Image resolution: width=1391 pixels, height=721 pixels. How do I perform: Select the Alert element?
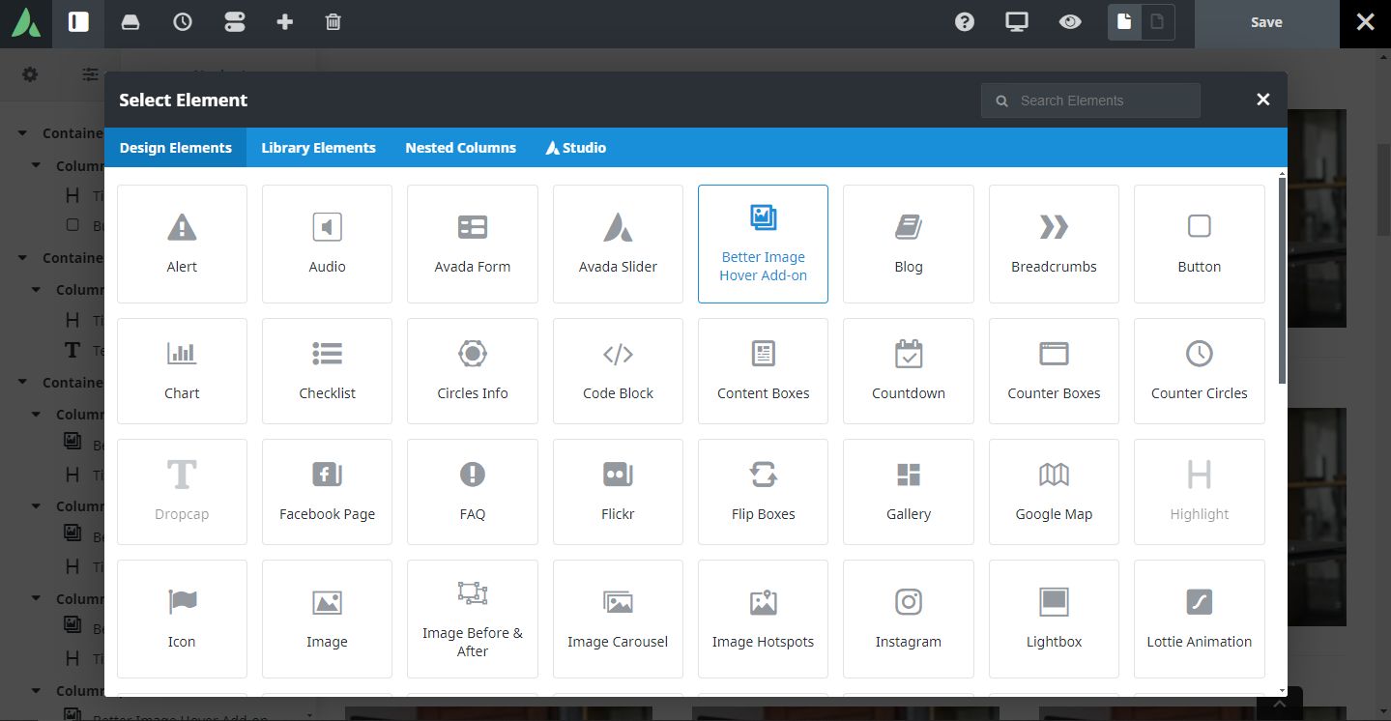[182, 244]
